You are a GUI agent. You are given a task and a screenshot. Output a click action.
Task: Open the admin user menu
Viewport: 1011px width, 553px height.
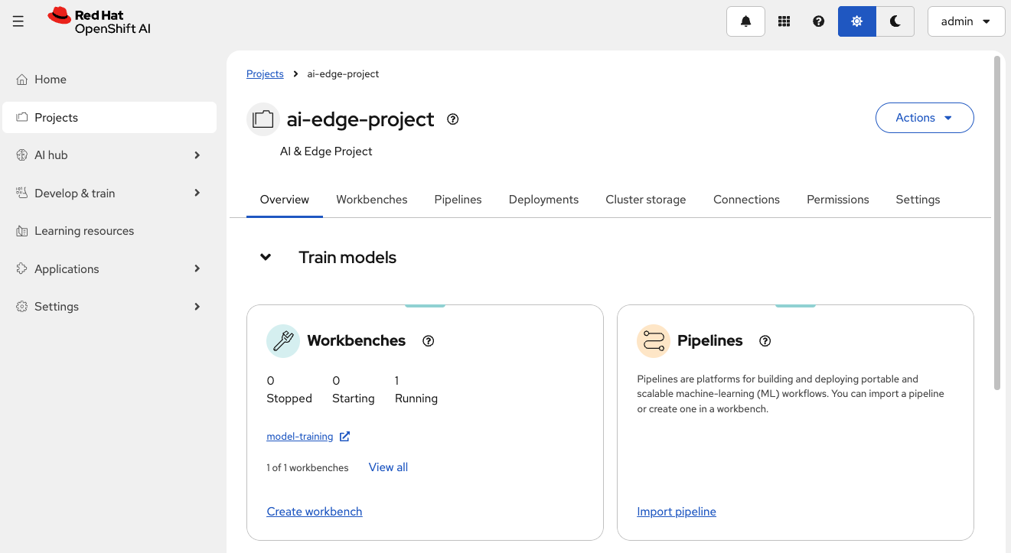point(966,21)
